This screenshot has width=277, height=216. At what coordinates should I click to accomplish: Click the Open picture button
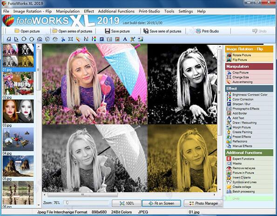point(27,31)
